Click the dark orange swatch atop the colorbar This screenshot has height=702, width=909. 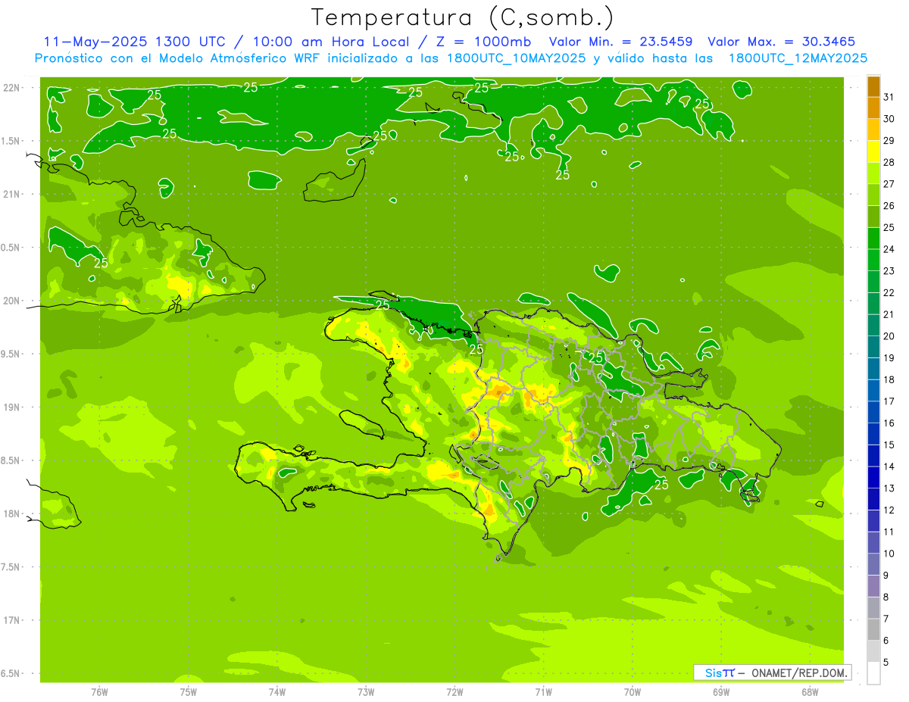pos(873,86)
